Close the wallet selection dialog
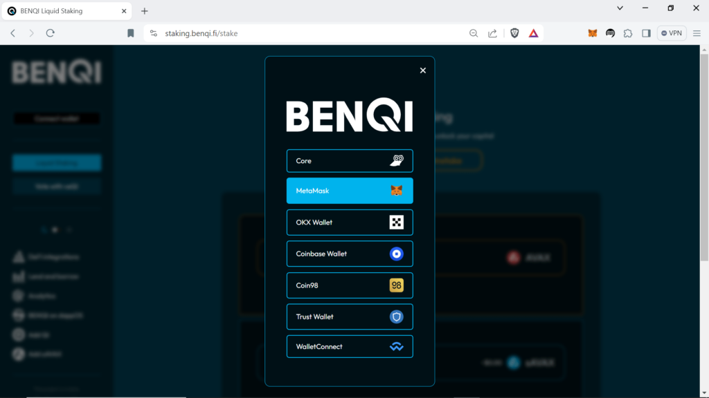This screenshot has height=398, width=709. click(x=423, y=70)
